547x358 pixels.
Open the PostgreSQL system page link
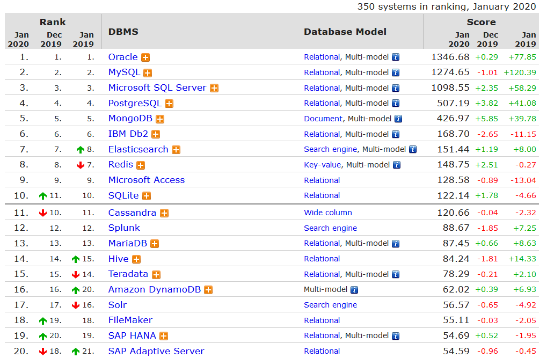[x=134, y=103]
